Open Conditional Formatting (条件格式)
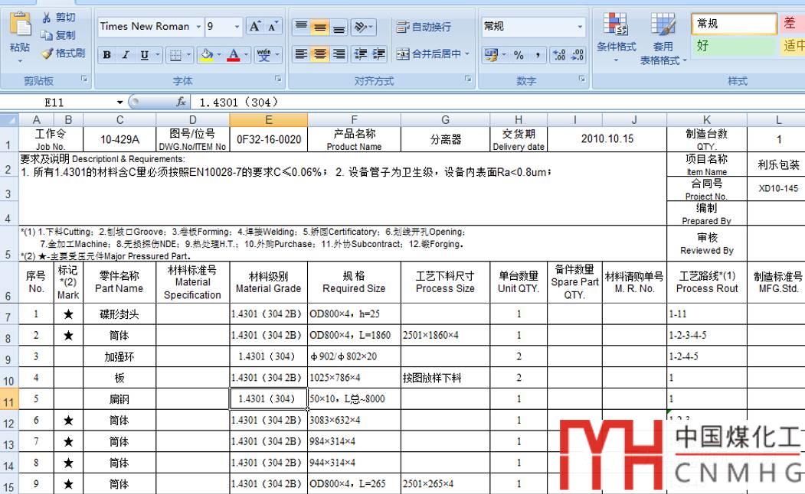 click(x=616, y=37)
